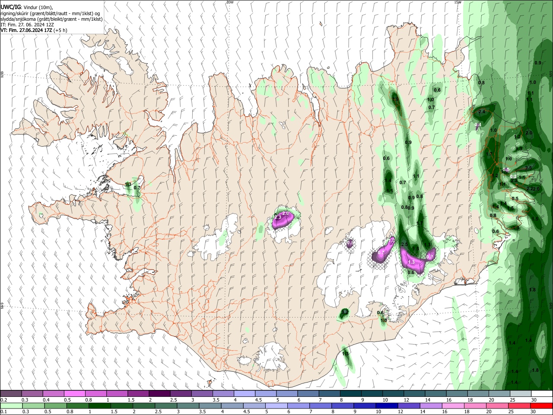Click the darkest purple swatch starting at 2 in the top legend row

[x=159, y=394]
